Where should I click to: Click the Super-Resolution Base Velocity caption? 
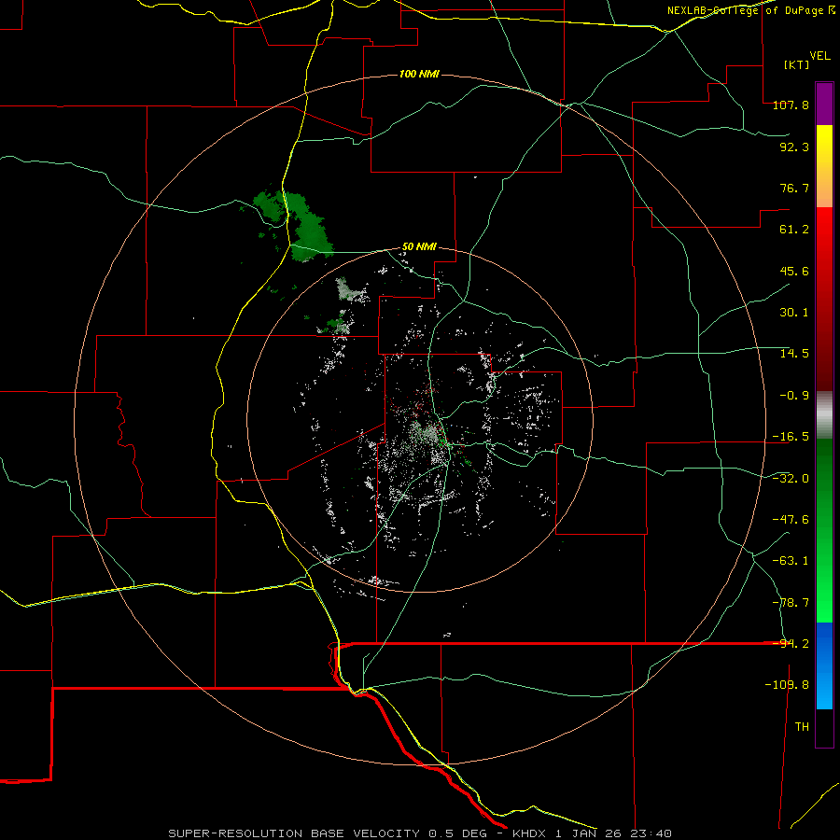[x=420, y=833]
